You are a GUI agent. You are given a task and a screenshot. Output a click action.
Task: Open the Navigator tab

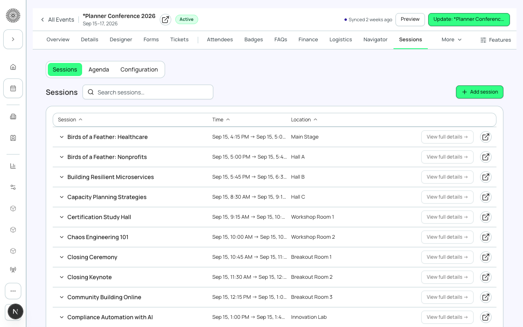pos(375,40)
